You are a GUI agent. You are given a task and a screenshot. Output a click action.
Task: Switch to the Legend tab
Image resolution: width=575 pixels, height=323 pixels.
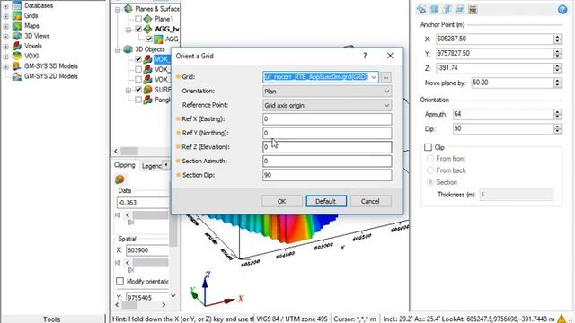[151, 166]
